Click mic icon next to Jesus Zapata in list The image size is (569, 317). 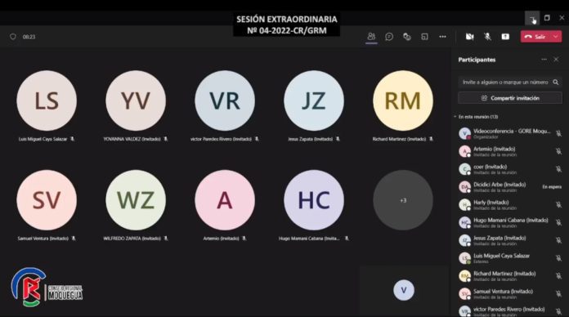click(558, 240)
